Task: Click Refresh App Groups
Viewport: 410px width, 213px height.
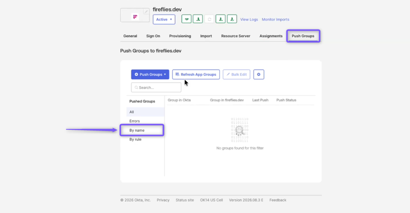Action: coord(196,74)
